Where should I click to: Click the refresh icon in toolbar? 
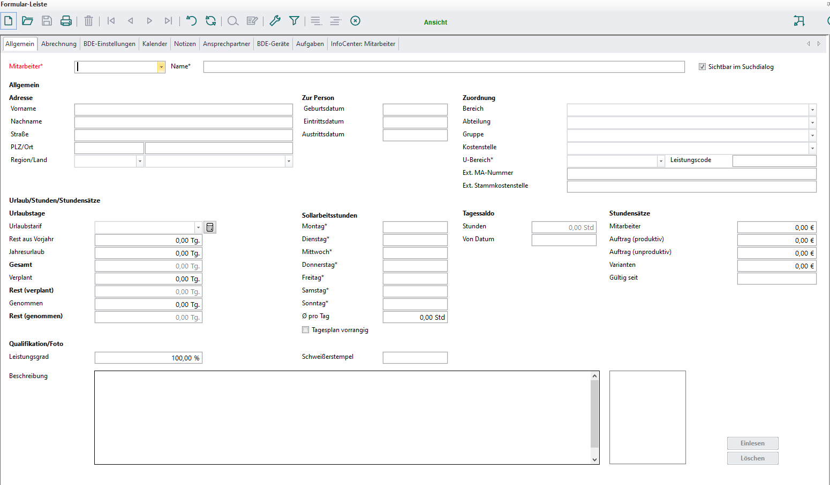pos(211,21)
